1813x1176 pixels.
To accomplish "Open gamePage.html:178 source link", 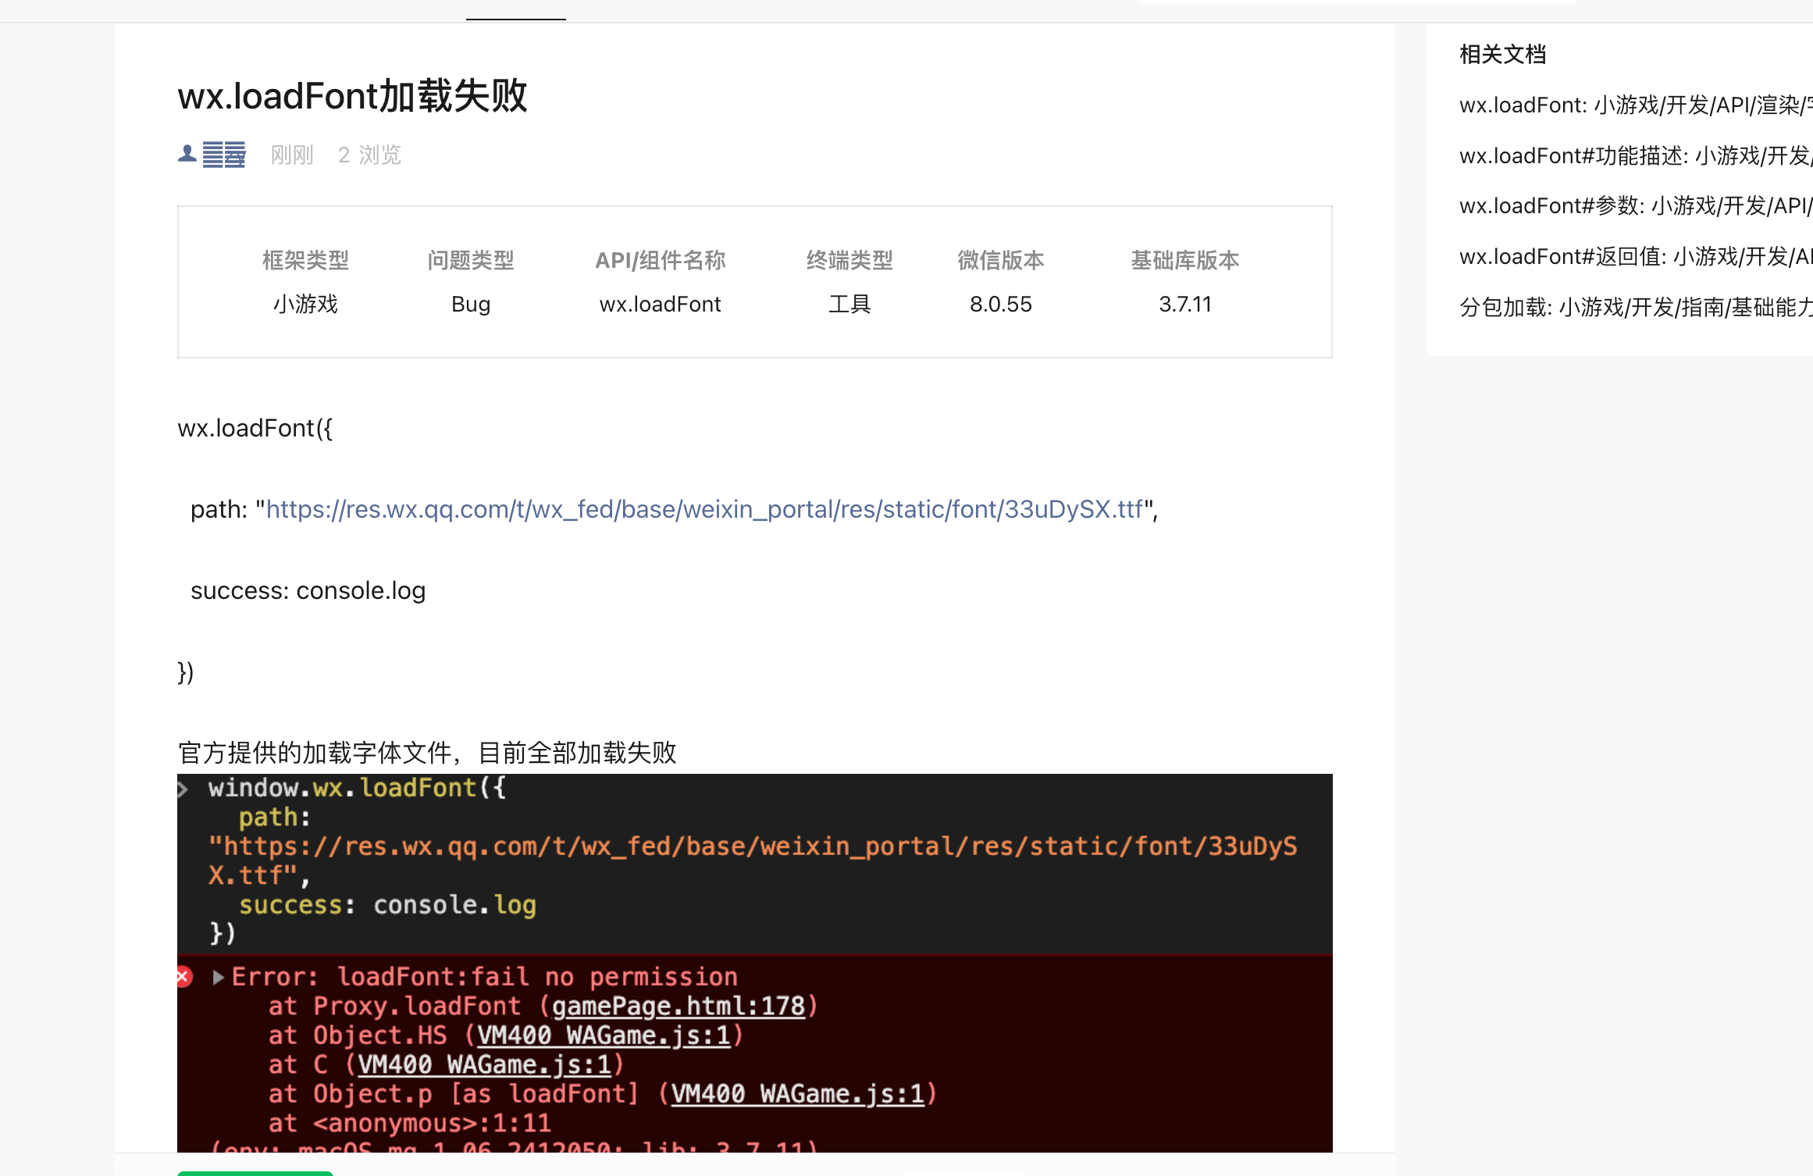I will click(x=678, y=1006).
